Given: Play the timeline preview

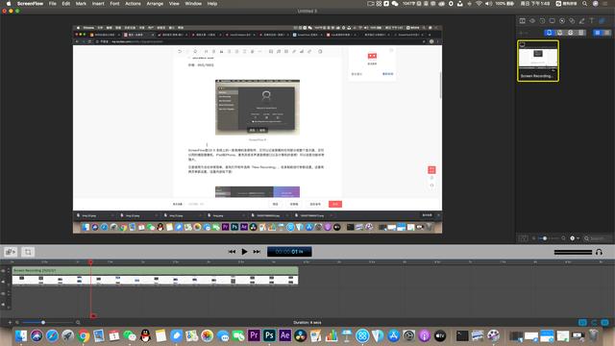Looking at the screenshot, I should [x=244, y=252].
